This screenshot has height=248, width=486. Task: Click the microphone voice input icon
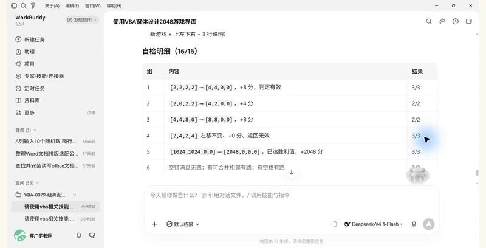point(414,224)
